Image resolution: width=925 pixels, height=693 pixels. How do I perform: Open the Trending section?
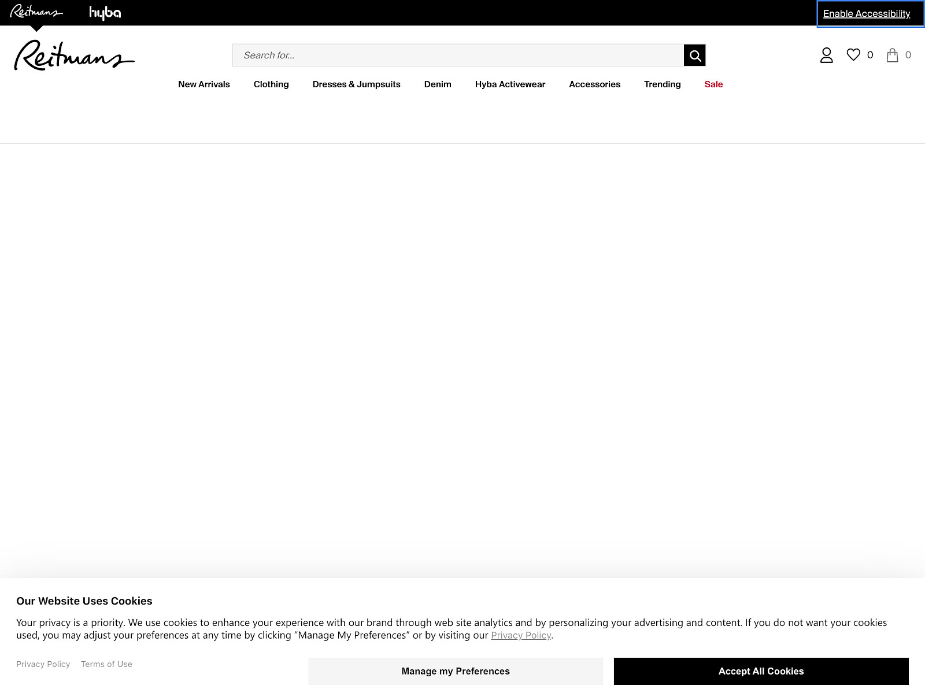point(662,84)
